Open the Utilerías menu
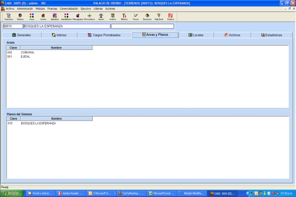Screen dimensions: 296x197 click(x=98, y=9)
